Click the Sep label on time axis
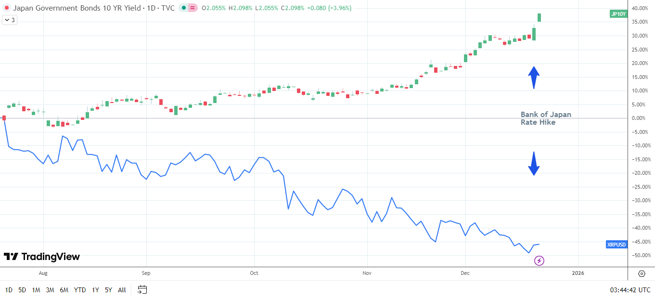The width and height of the screenshot is (655, 299). coord(146,273)
